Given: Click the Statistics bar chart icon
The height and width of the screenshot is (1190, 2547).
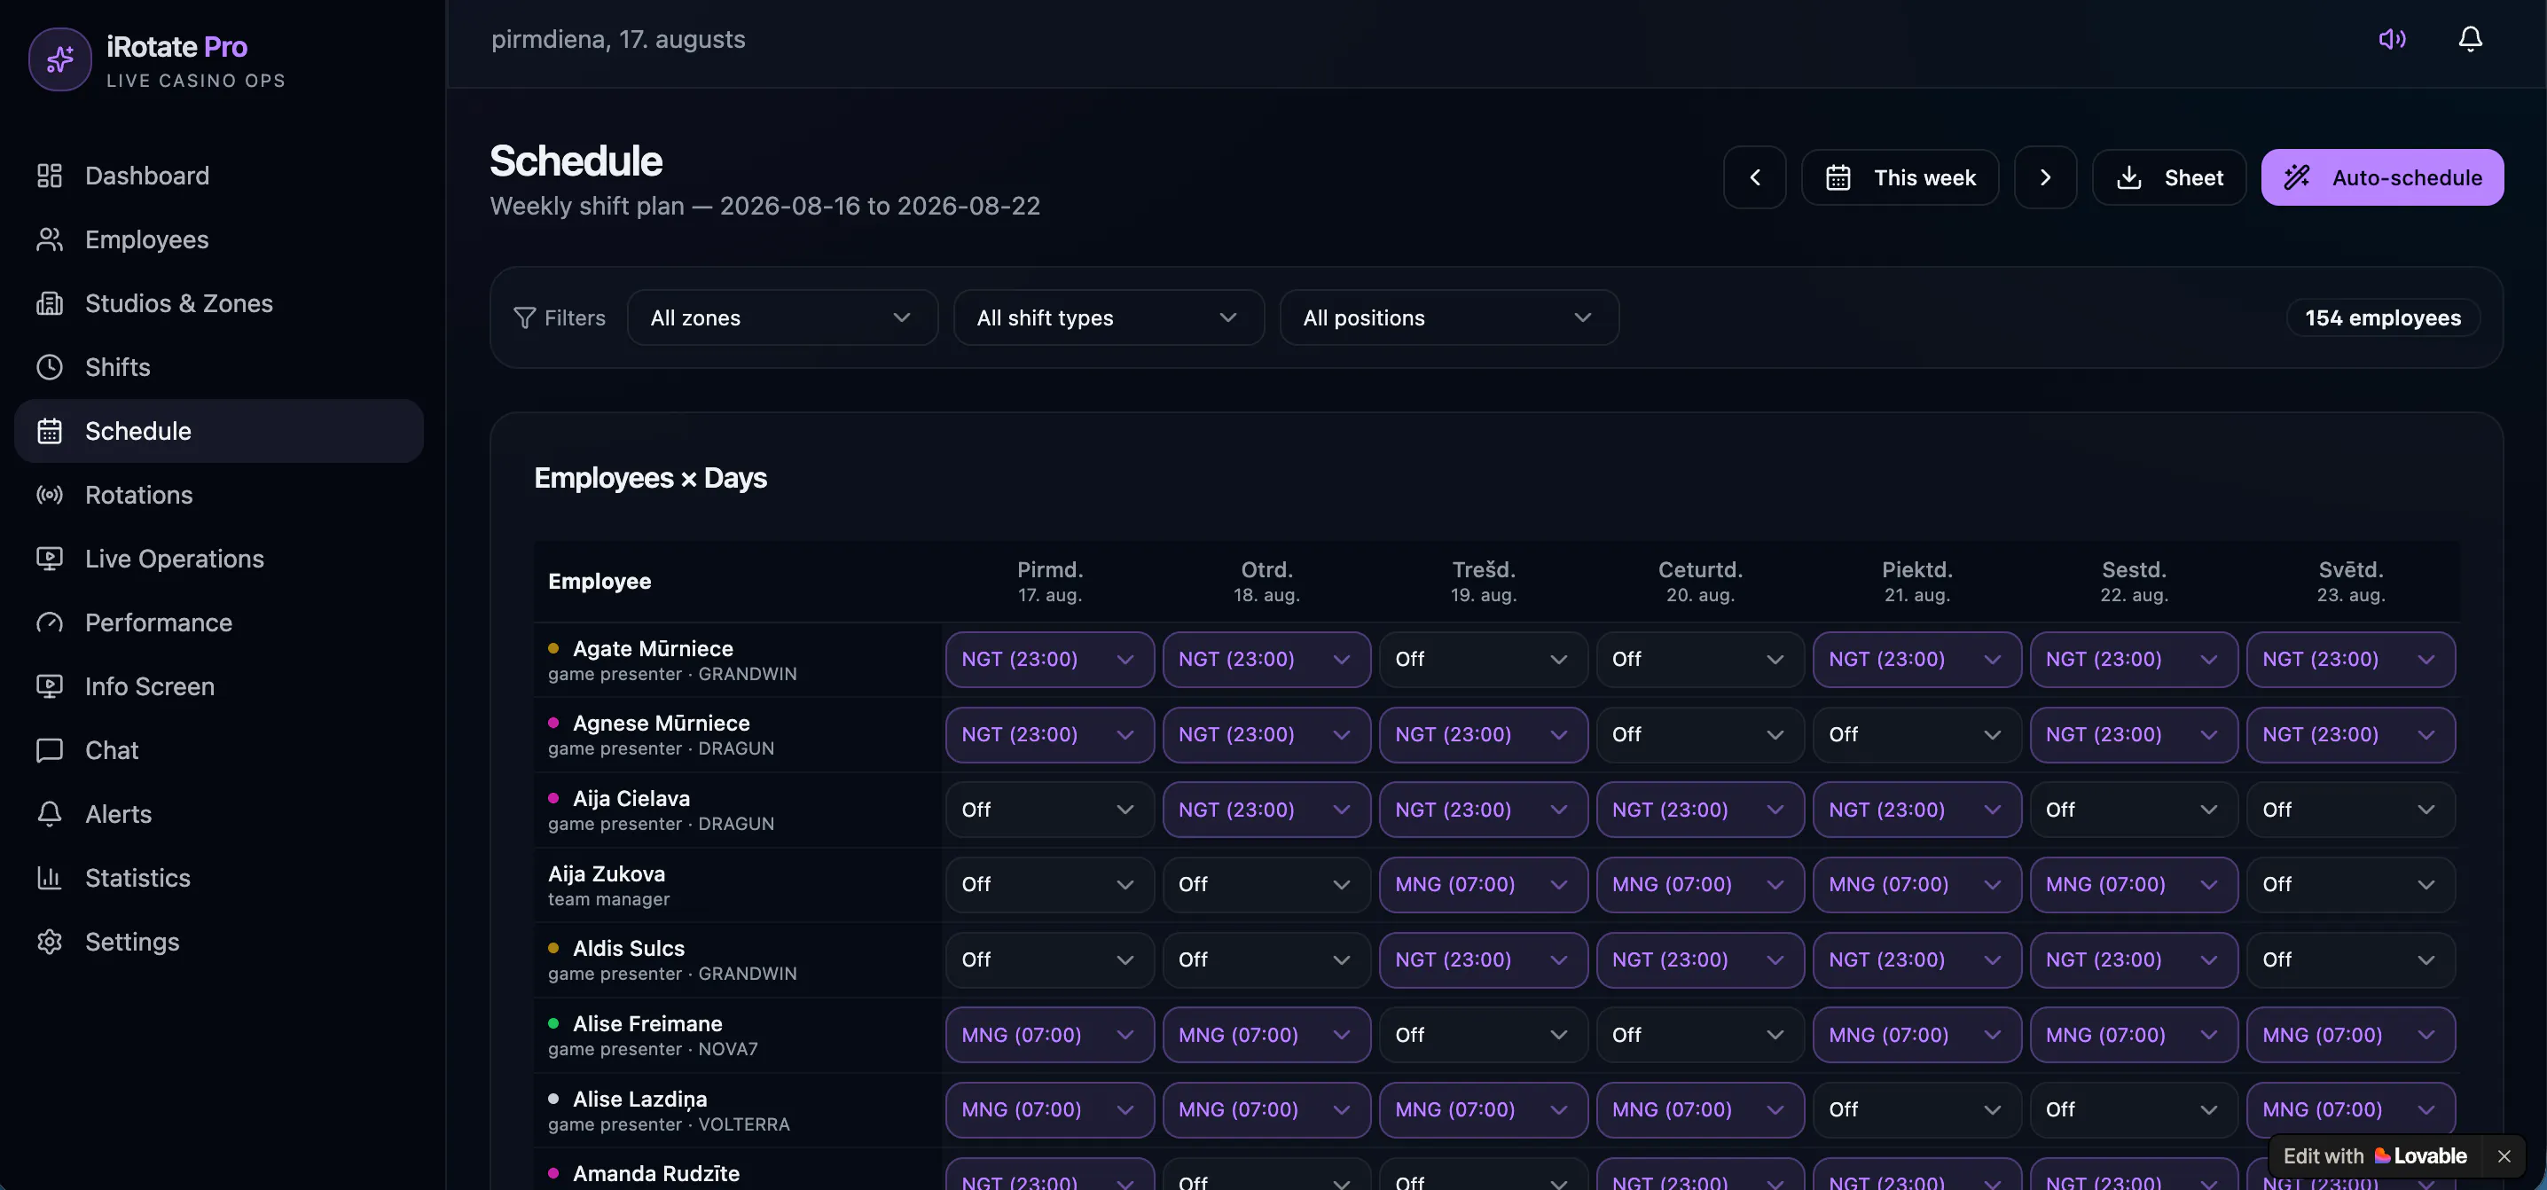Looking at the screenshot, I should (50, 878).
